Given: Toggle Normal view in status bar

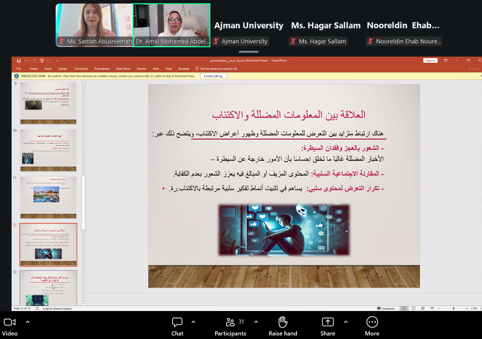Looking at the screenshot, I should pos(404,308).
